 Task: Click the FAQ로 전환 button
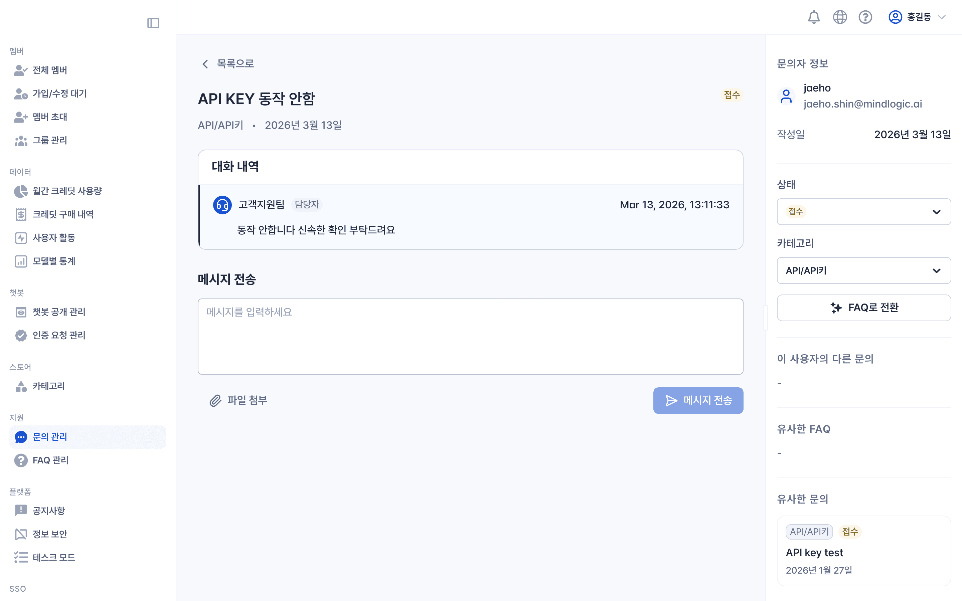[x=863, y=308]
